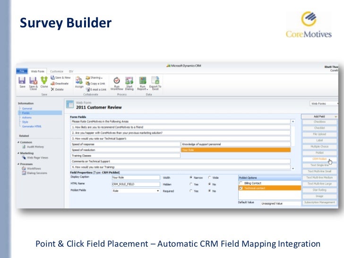Open Style in Information navigation
The height and width of the screenshot is (258, 344).
coord(25,122)
